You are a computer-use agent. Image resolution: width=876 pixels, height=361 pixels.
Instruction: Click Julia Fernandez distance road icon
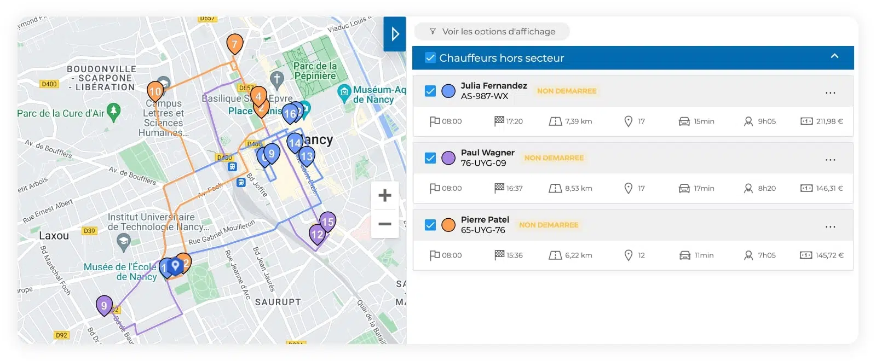555,121
